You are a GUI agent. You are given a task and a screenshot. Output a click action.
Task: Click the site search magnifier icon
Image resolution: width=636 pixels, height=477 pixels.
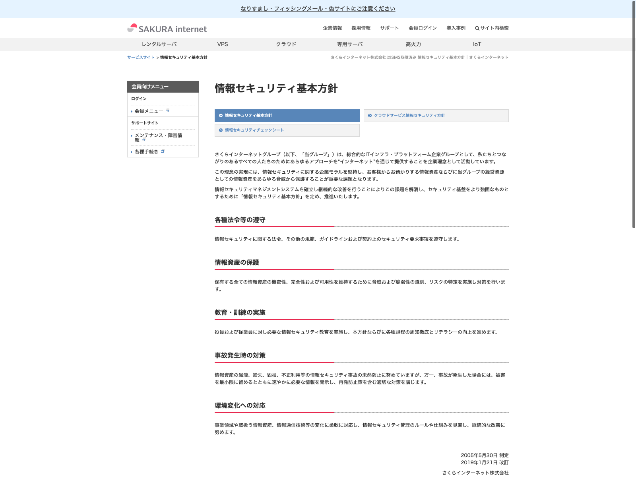click(x=477, y=28)
